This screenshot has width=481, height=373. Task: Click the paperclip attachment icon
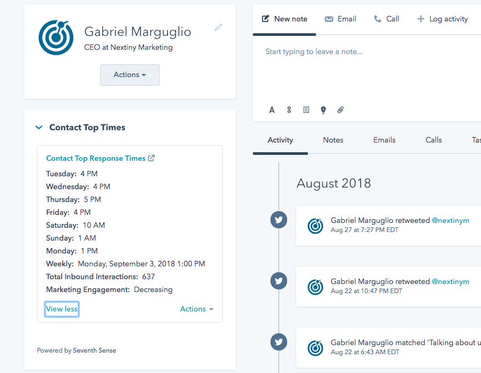[341, 110]
